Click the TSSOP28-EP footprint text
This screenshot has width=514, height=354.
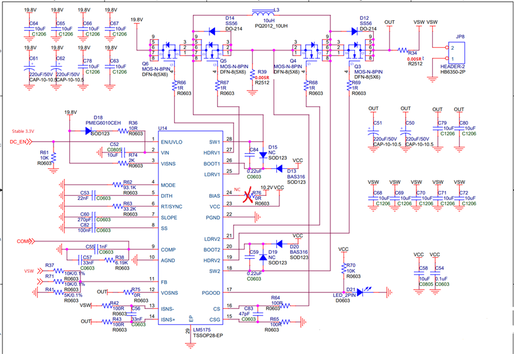[x=207, y=335]
